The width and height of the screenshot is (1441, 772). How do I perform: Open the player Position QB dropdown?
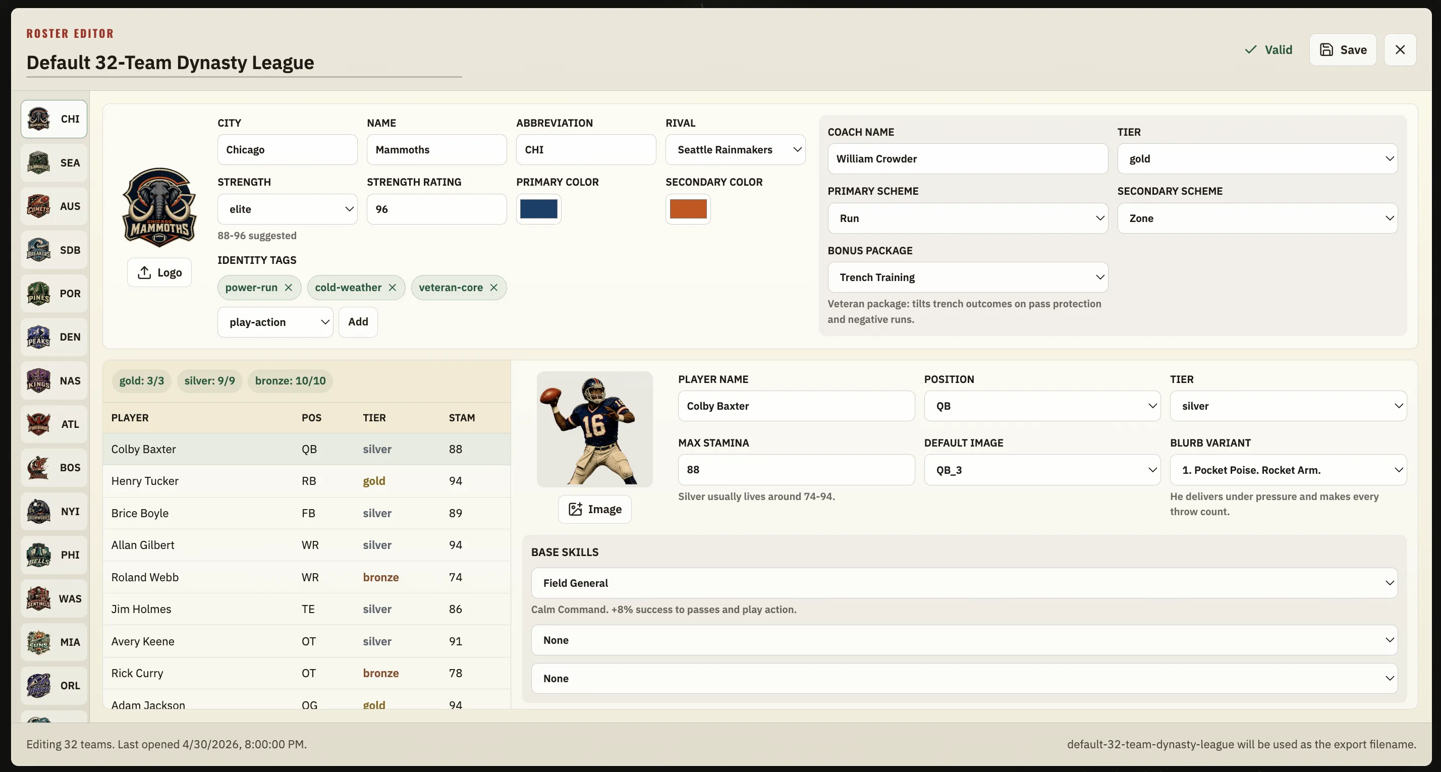[1042, 406]
